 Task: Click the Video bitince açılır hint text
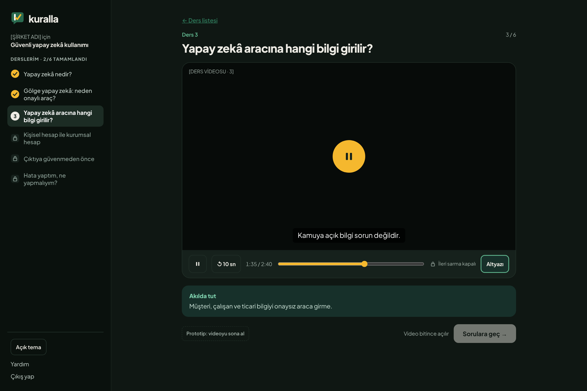point(426,334)
